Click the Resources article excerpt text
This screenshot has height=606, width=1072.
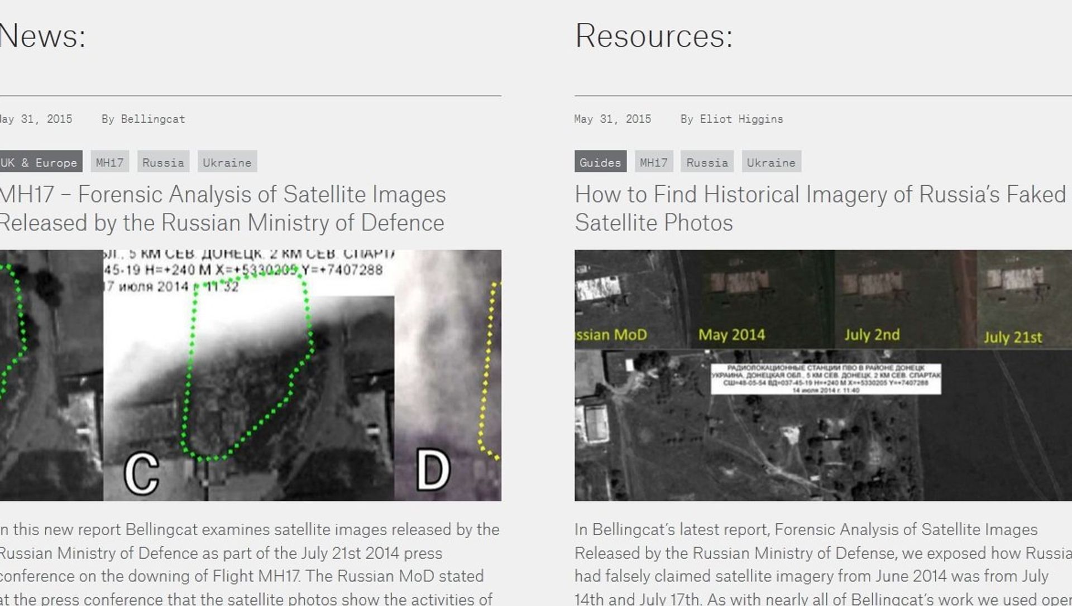pos(823,564)
